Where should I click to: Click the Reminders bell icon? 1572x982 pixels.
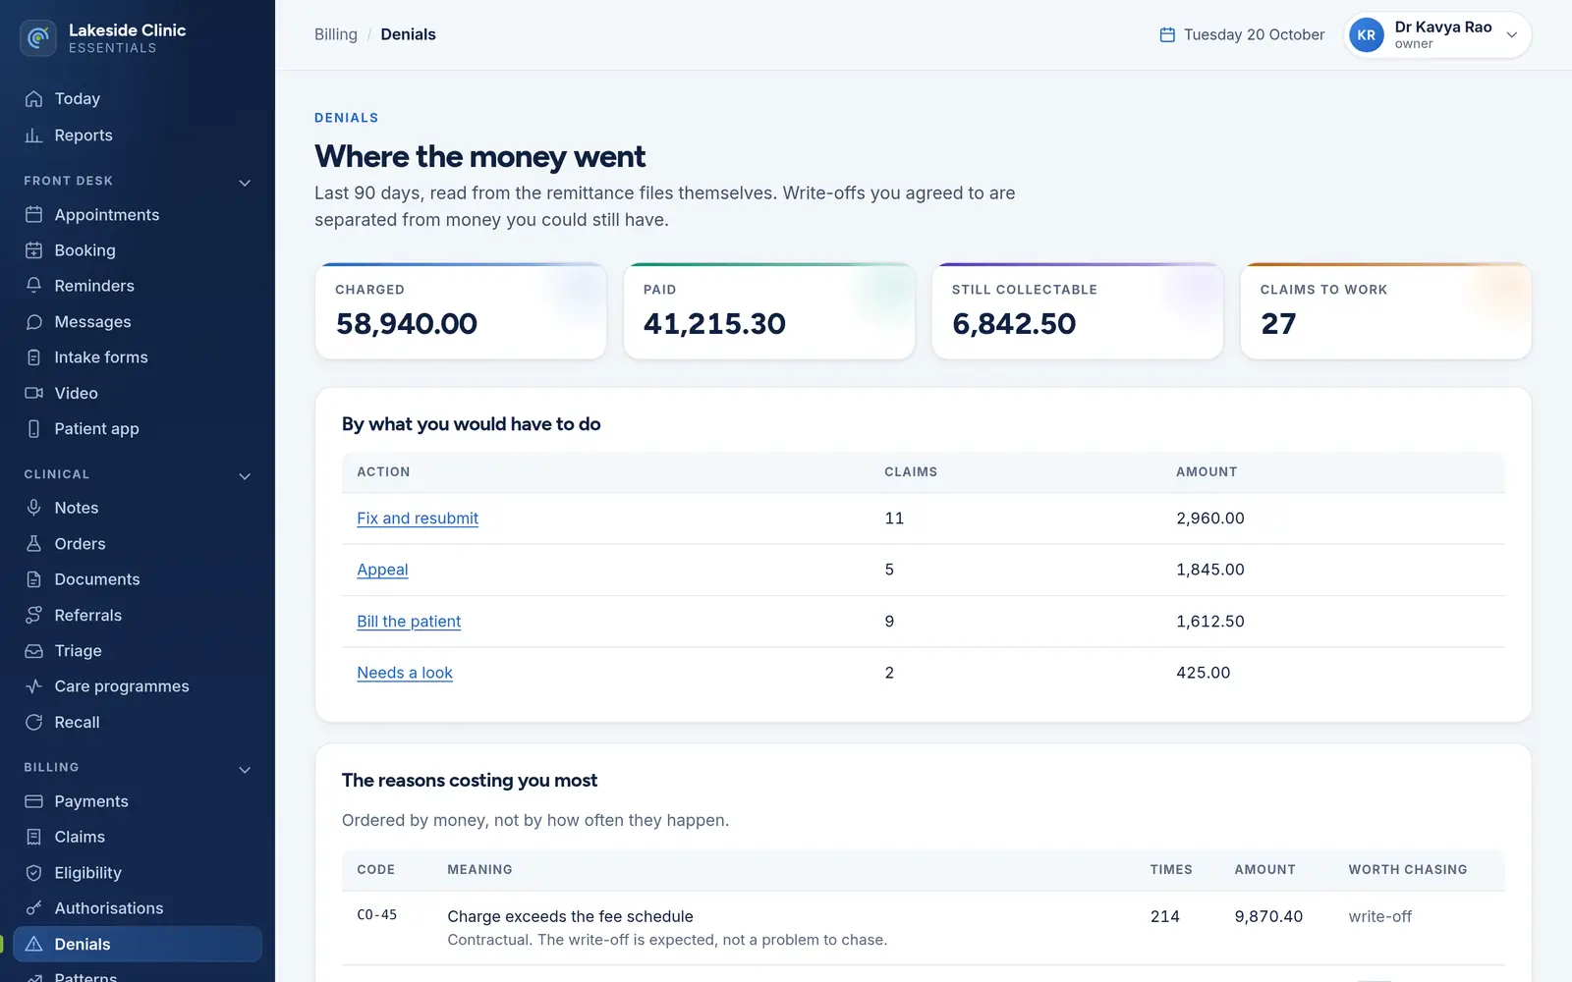click(33, 286)
